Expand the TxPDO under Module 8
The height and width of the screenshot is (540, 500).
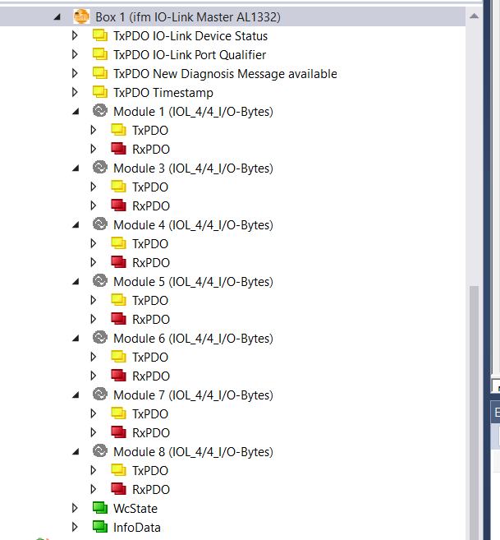click(94, 470)
